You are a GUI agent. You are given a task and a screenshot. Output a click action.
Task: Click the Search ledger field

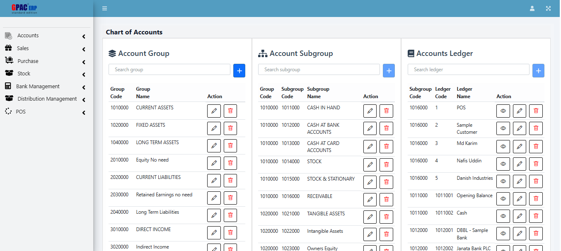point(469,70)
